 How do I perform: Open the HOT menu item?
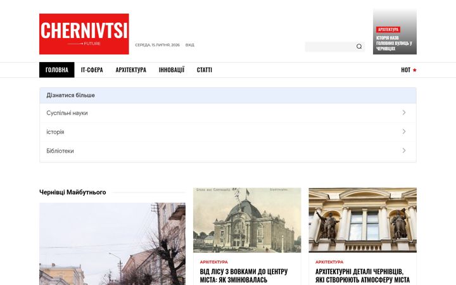pyautogui.click(x=406, y=70)
